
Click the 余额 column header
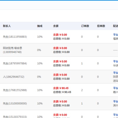pos(56,26)
